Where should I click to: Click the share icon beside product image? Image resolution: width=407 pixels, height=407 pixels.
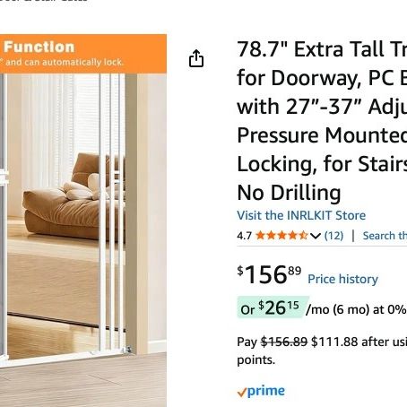pyautogui.click(x=196, y=58)
